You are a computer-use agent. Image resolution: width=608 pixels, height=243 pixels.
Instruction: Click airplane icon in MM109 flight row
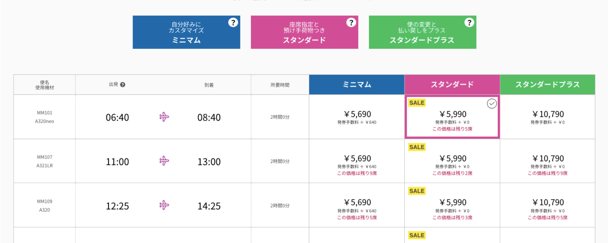(x=164, y=205)
